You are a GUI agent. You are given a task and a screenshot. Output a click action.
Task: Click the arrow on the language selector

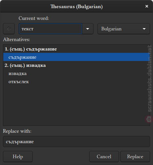click(x=144, y=29)
